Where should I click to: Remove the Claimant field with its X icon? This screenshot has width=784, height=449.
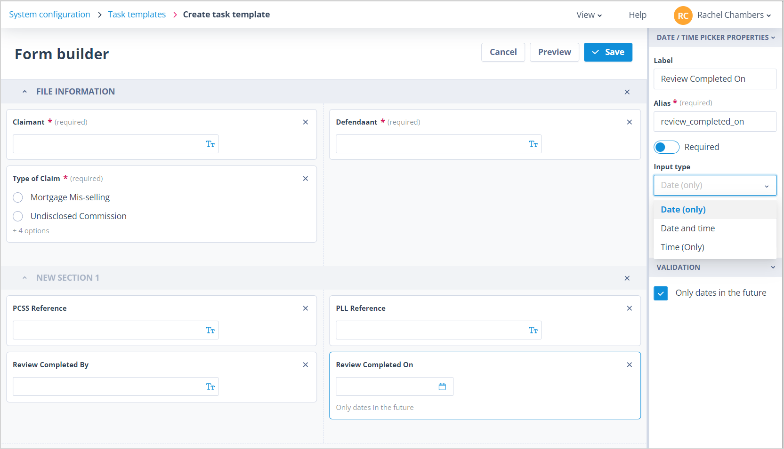pyautogui.click(x=306, y=122)
